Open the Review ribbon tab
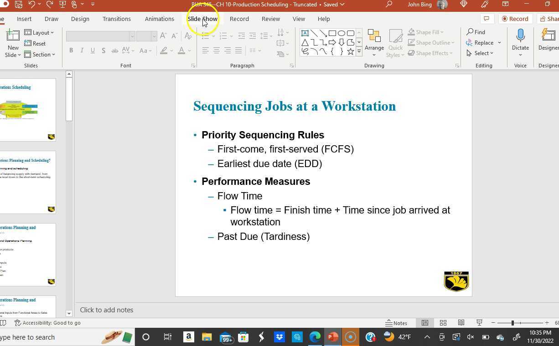The height and width of the screenshot is (346, 559). tap(270, 19)
